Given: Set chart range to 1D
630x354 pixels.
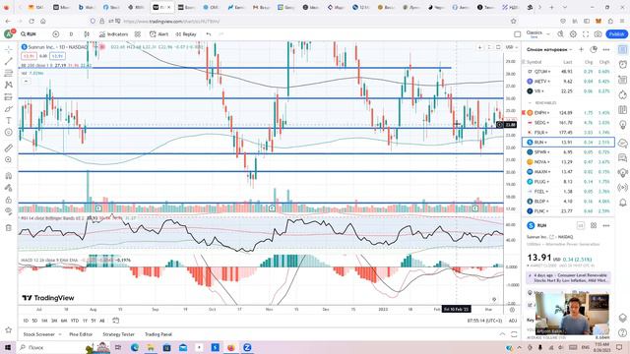Looking at the screenshot, I should 26,321.
